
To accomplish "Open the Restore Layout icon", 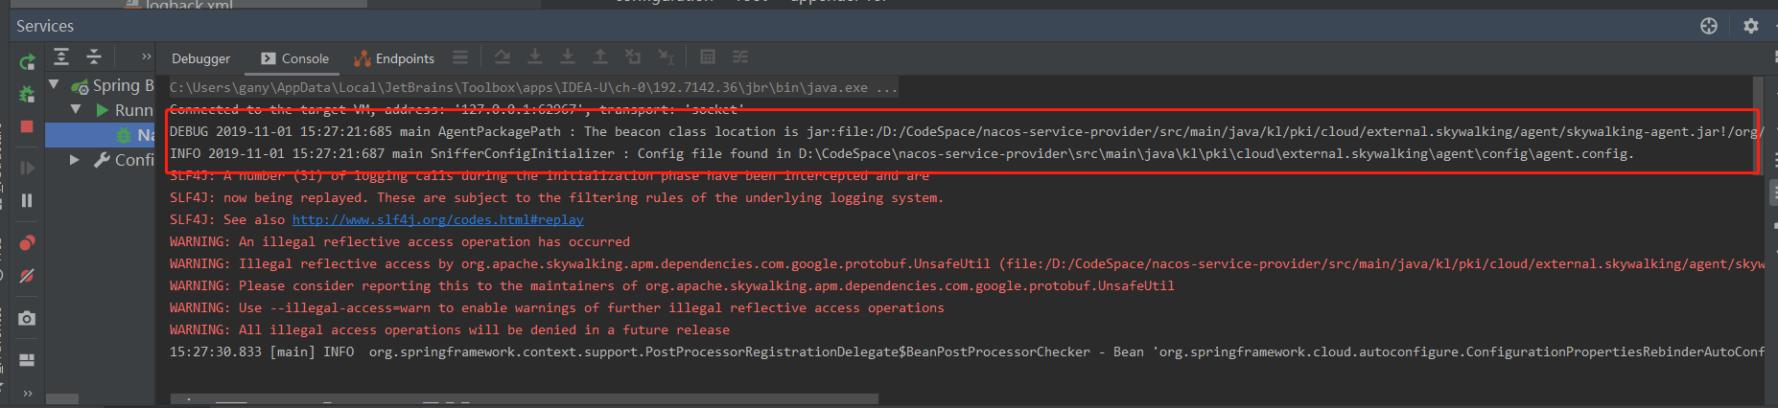I will point(27,360).
